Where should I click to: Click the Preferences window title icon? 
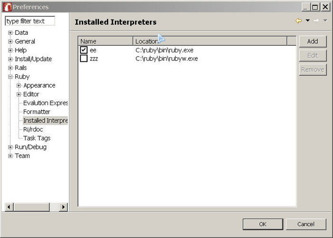pos(7,7)
